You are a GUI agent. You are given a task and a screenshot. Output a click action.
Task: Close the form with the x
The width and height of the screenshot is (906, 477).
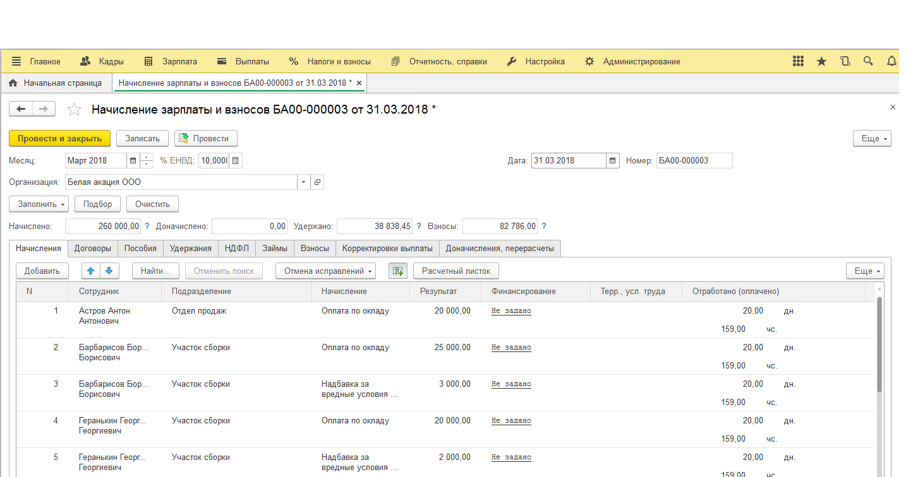point(893,107)
